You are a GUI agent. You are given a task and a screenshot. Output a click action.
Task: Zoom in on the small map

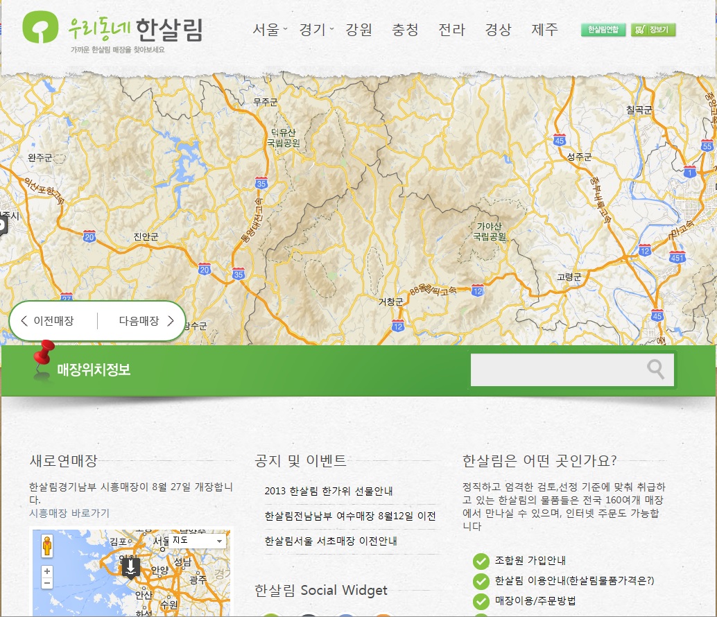click(46, 571)
